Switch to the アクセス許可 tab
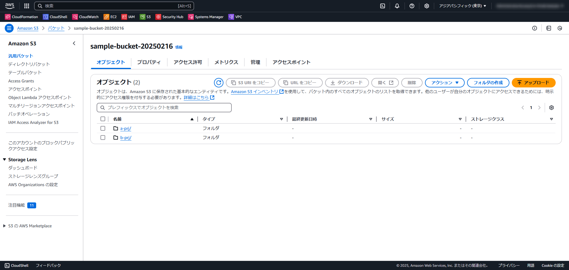This screenshot has width=569, height=270. (x=188, y=62)
